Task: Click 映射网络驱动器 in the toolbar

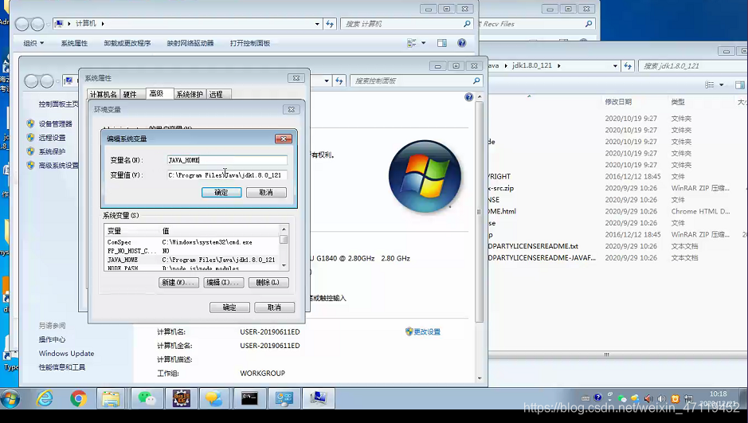Action: click(x=190, y=43)
